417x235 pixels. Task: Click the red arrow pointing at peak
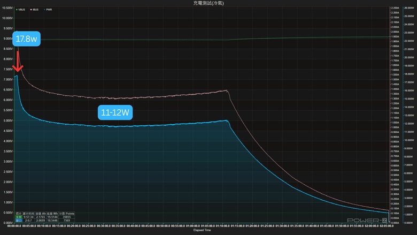pyautogui.click(x=18, y=61)
